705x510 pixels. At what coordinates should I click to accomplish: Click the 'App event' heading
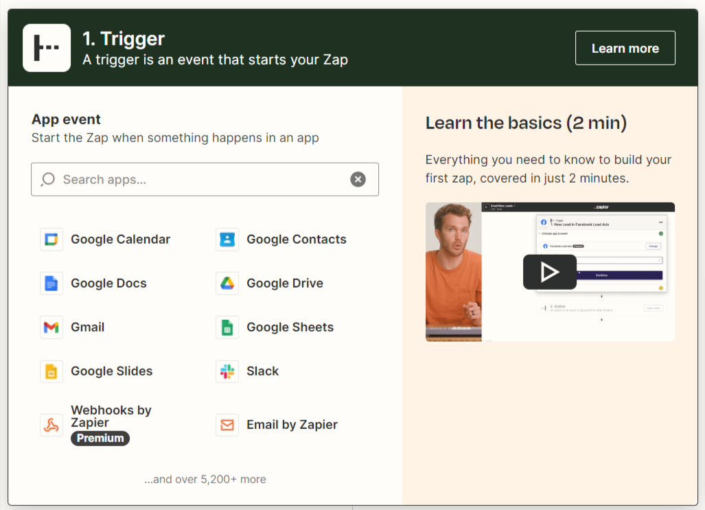click(66, 119)
